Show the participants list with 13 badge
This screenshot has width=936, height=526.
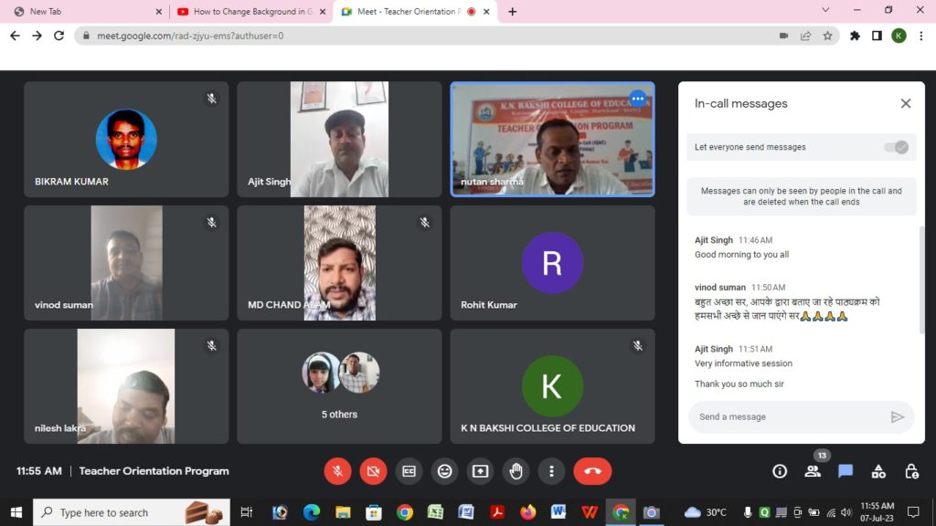click(813, 471)
